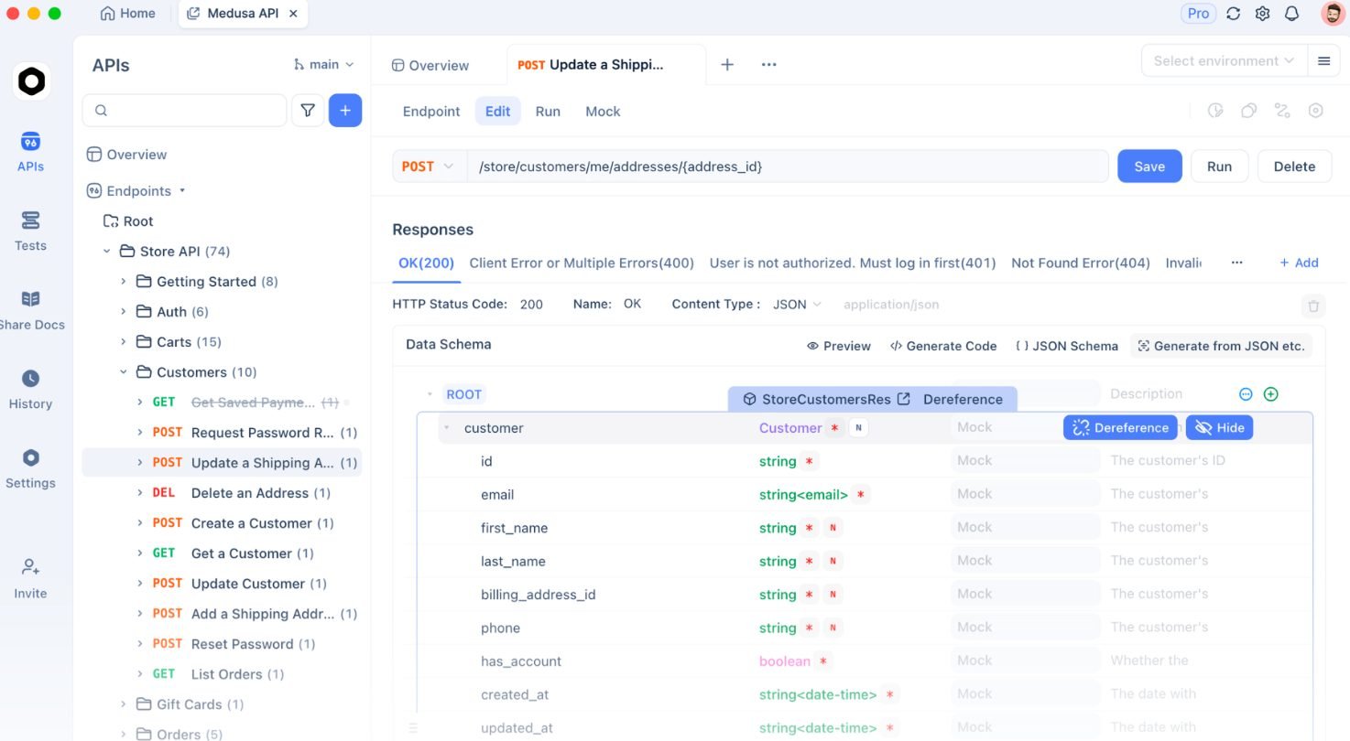
Task: Click the filter icon beside the search box
Action: [x=308, y=110]
